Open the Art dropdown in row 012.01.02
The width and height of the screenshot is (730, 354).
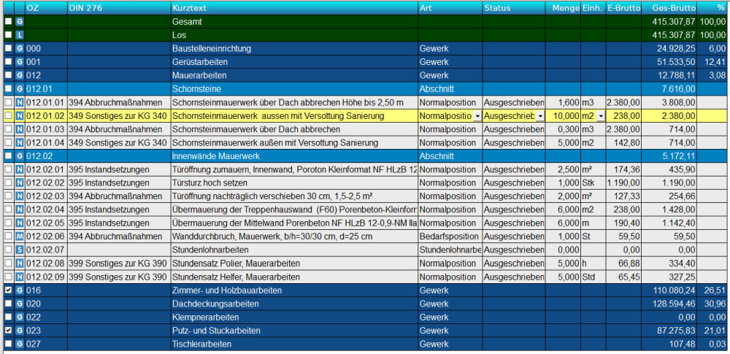point(477,116)
